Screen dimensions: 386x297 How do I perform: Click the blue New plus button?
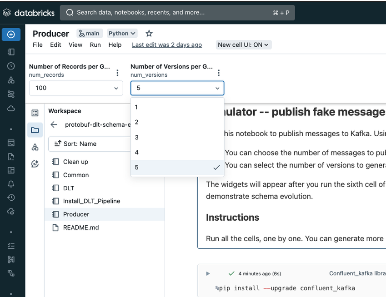pyautogui.click(x=11, y=35)
